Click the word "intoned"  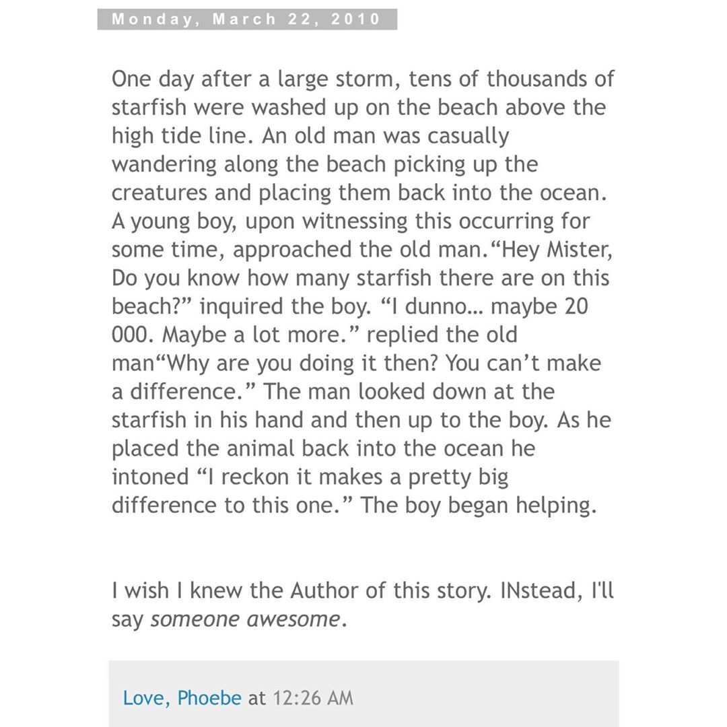point(149,477)
